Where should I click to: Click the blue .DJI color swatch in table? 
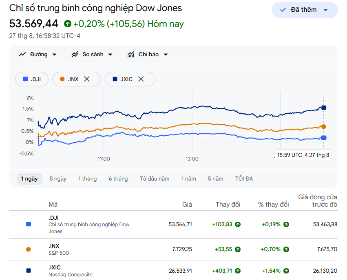coord(29,224)
